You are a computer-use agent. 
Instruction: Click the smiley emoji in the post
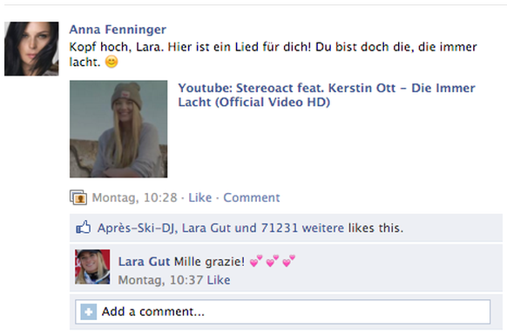[x=112, y=62]
